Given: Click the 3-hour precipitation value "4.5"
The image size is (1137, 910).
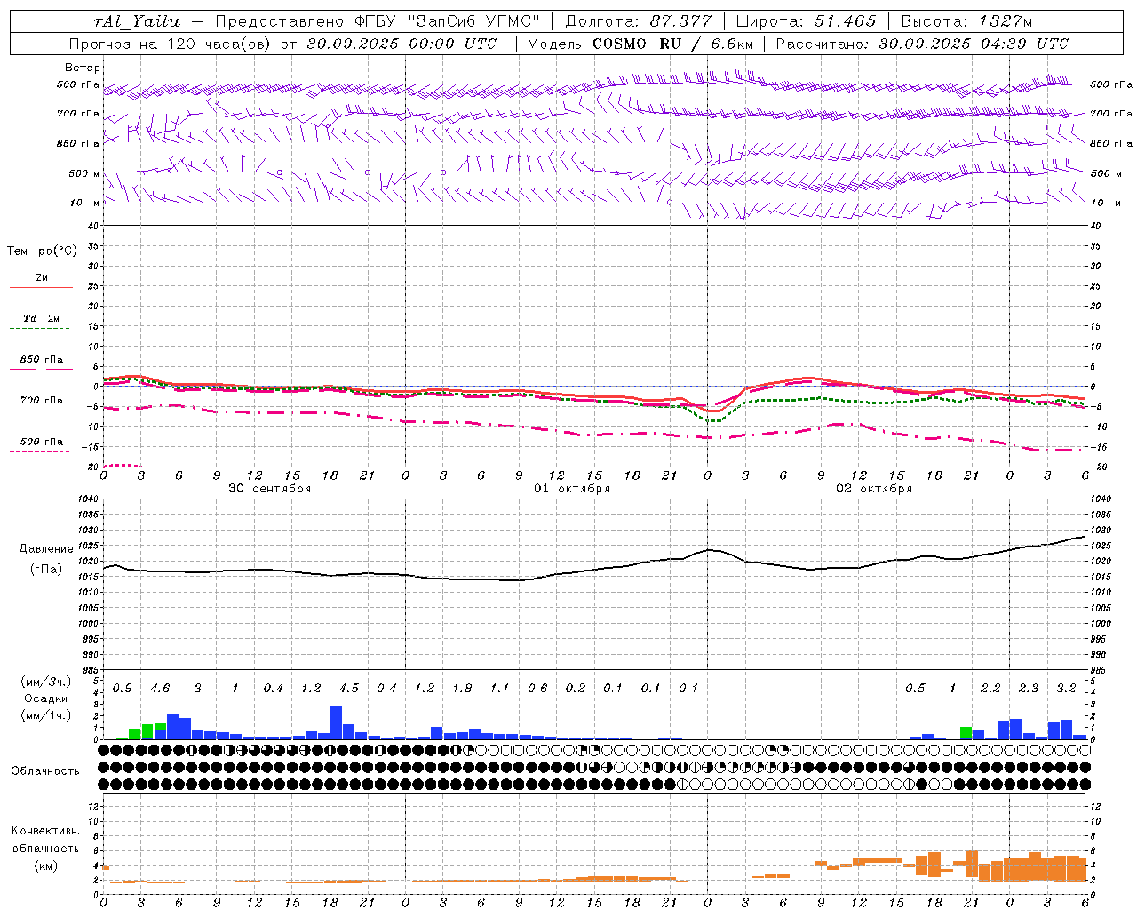Looking at the screenshot, I should pyautogui.click(x=349, y=689).
